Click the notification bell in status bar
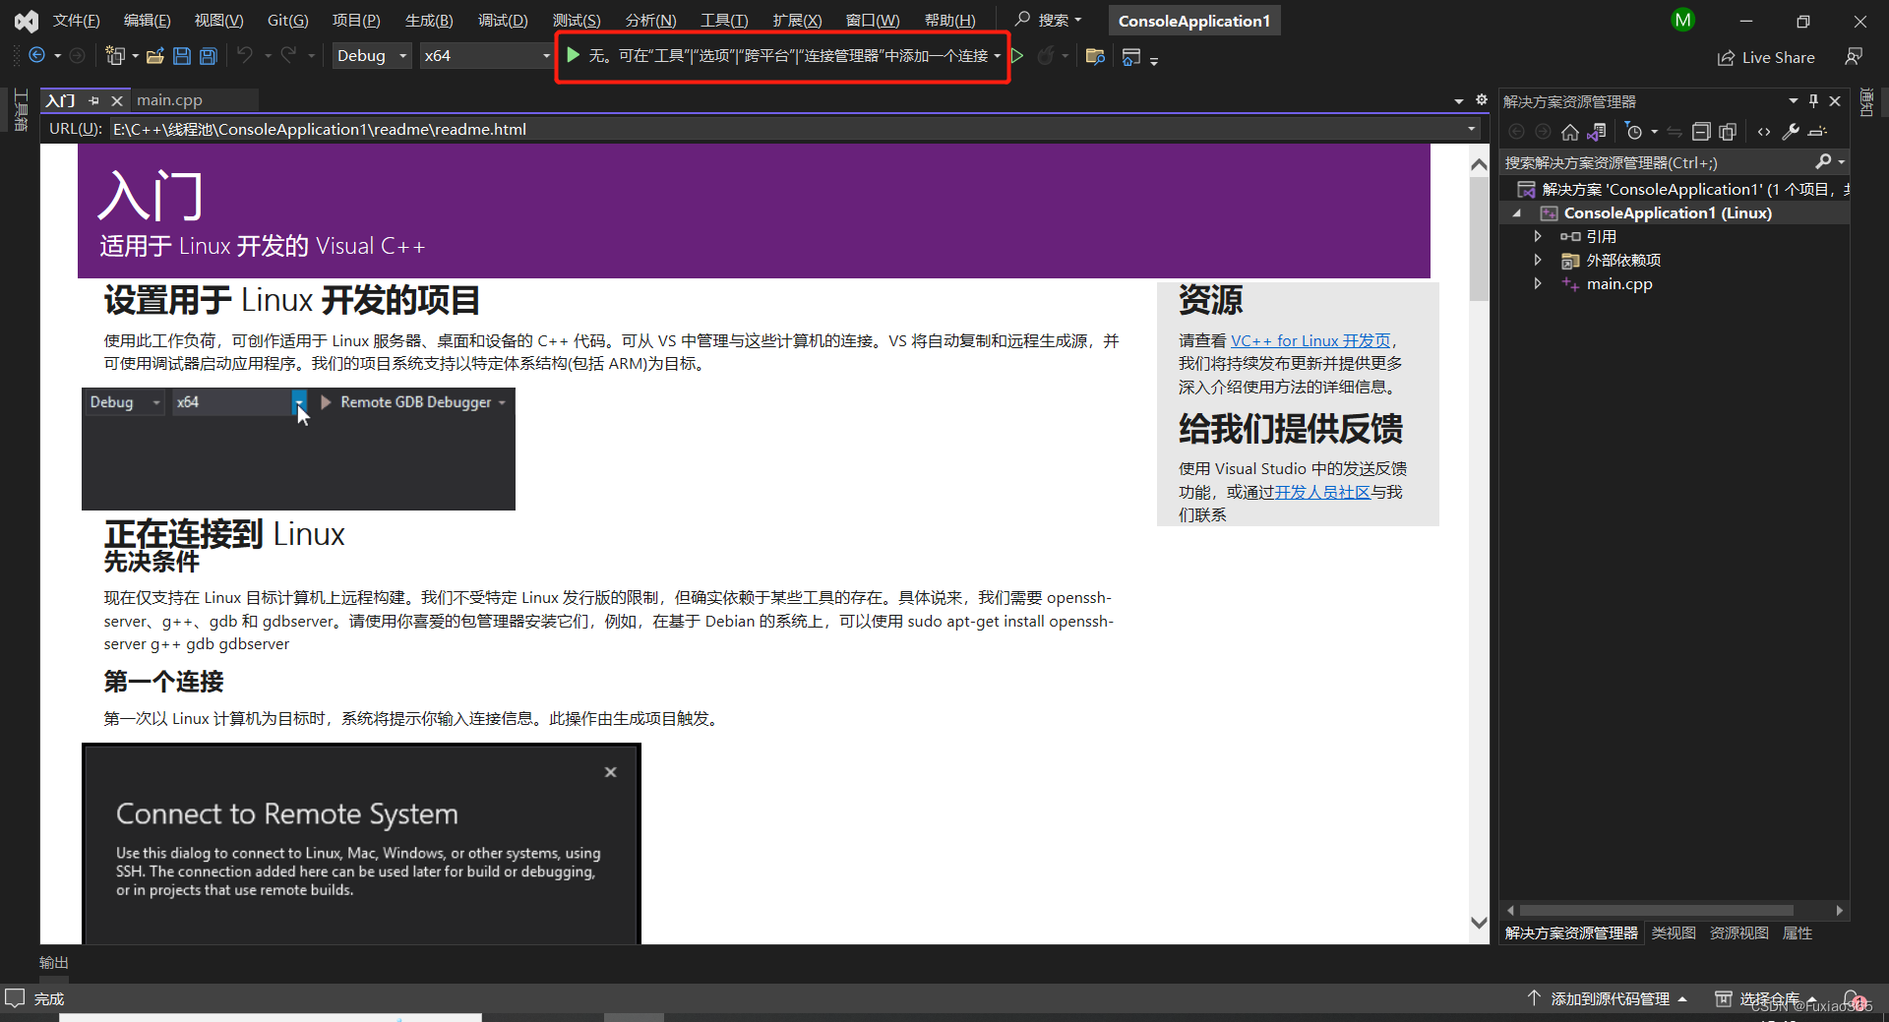 tap(1853, 998)
